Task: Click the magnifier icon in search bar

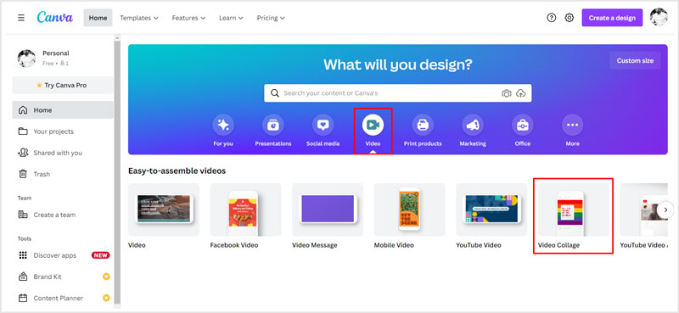Action: tap(274, 93)
